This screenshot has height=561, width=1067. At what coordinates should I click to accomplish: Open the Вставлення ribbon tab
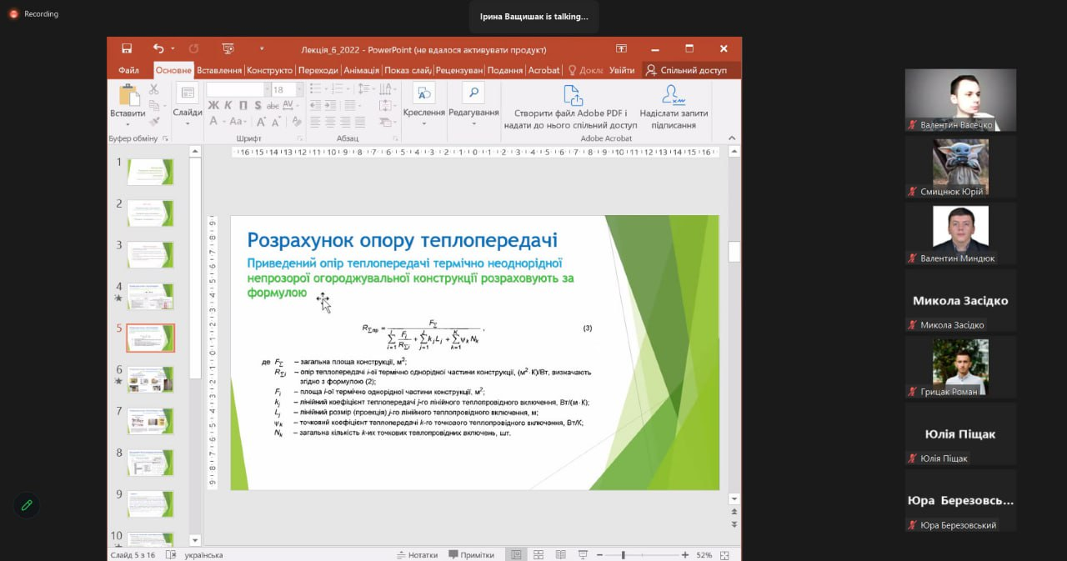(x=219, y=71)
